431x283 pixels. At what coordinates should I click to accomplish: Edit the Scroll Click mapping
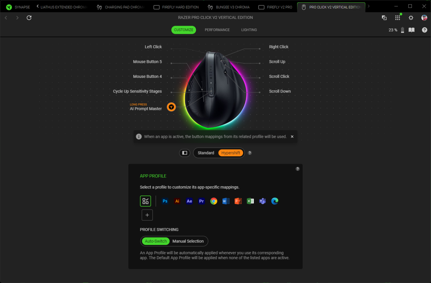pos(279,77)
